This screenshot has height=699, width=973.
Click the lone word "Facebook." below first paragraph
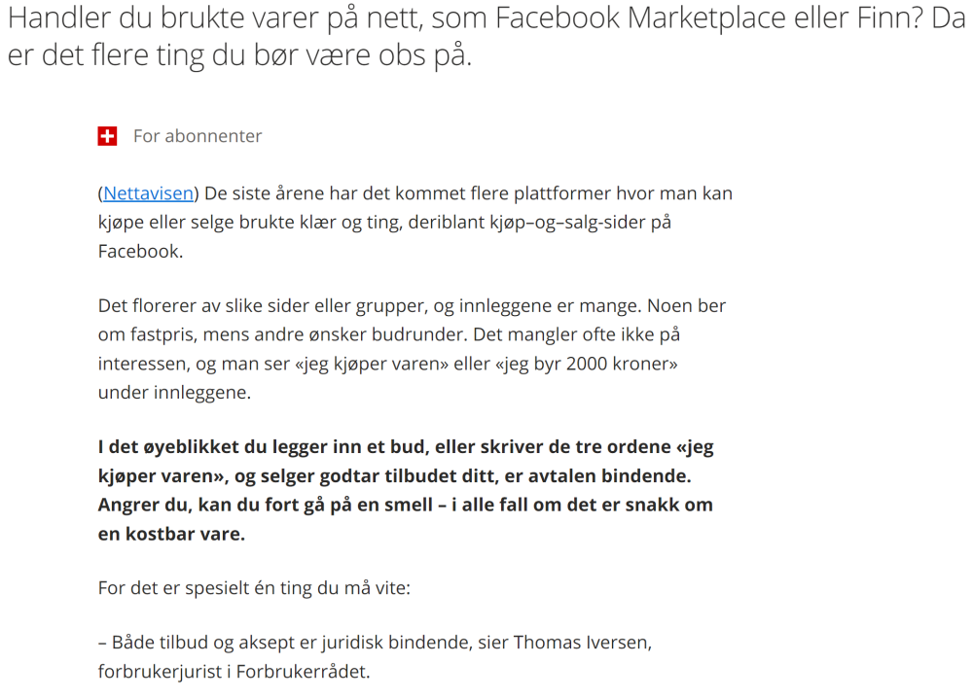point(140,251)
